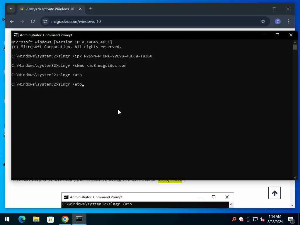
Task: Open Windows Security tray icon
Action: [x=241, y=219]
